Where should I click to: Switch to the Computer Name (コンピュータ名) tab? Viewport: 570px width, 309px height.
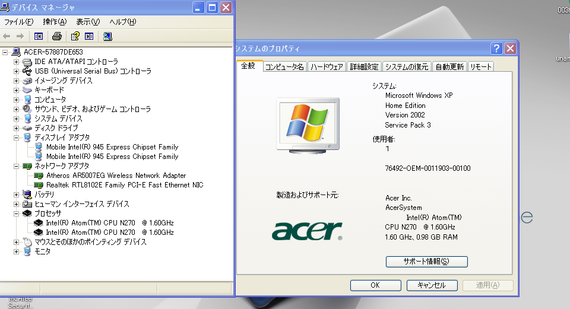click(x=284, y=67)
